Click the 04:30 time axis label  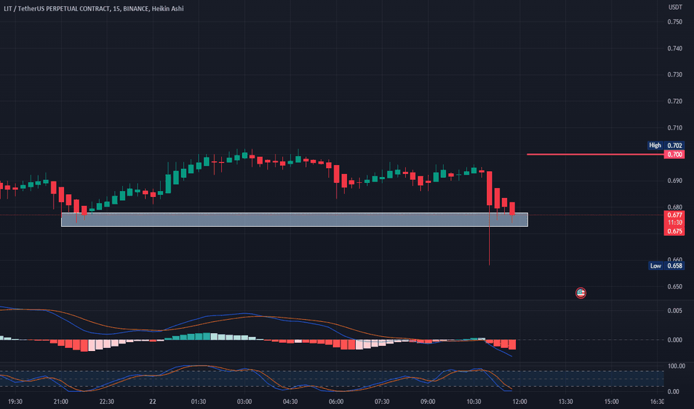(290, 402)
